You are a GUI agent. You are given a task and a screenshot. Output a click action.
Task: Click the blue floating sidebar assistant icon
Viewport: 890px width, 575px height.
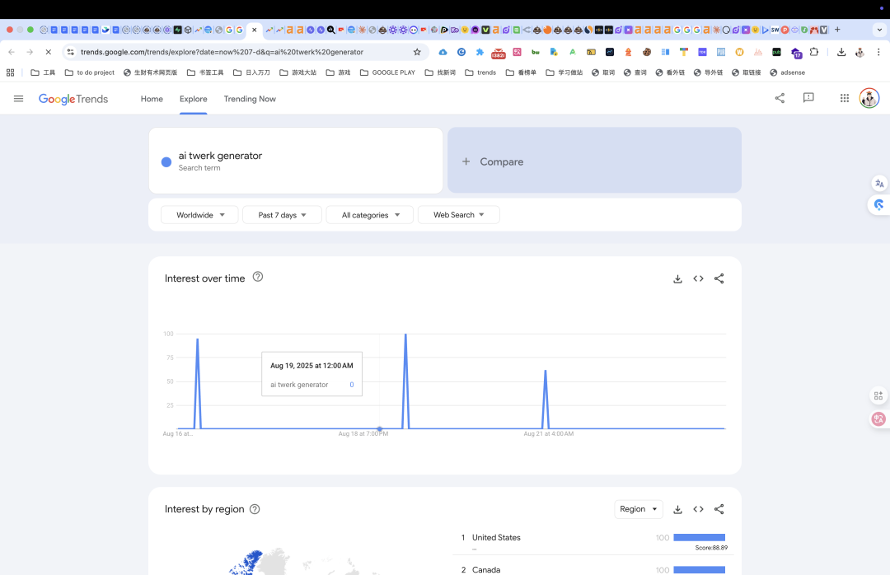[879, 205]
